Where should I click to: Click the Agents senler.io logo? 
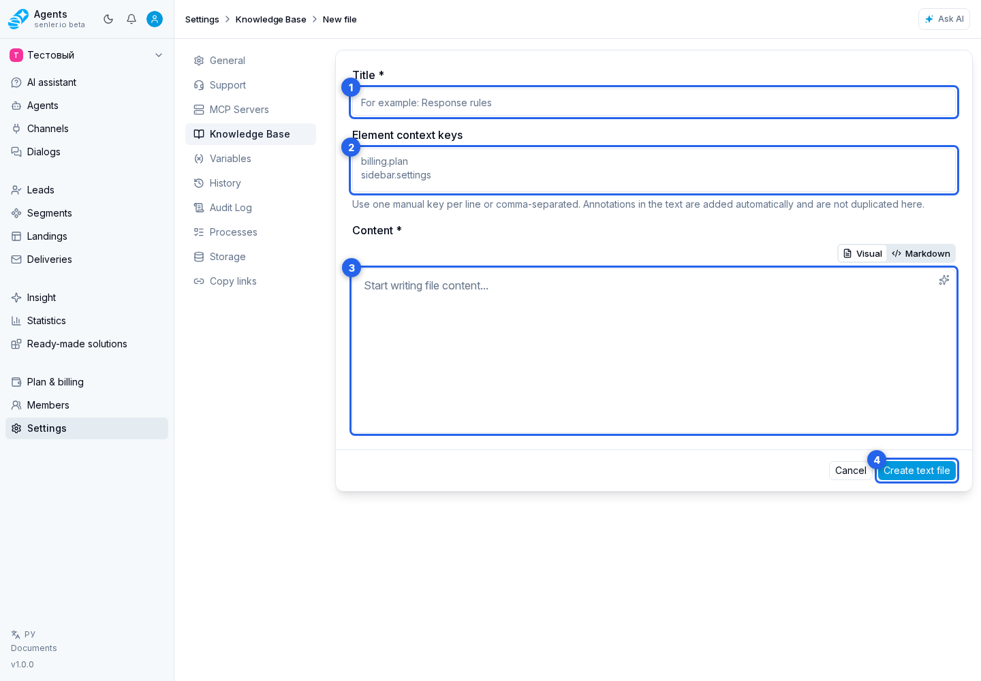pyautogui.click(x=18, y=19)
